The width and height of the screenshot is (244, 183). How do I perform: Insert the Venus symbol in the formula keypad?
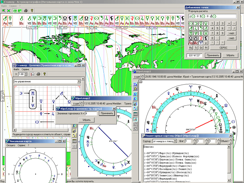[x=206, y=23]
